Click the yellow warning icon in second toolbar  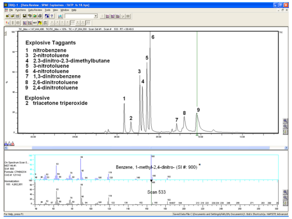tap(40, 23)
